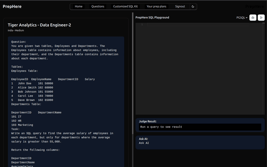Click the row Carol Lee 103 70000
The image size is (267, 167).
pyautogui.click(x=32, y=96)
